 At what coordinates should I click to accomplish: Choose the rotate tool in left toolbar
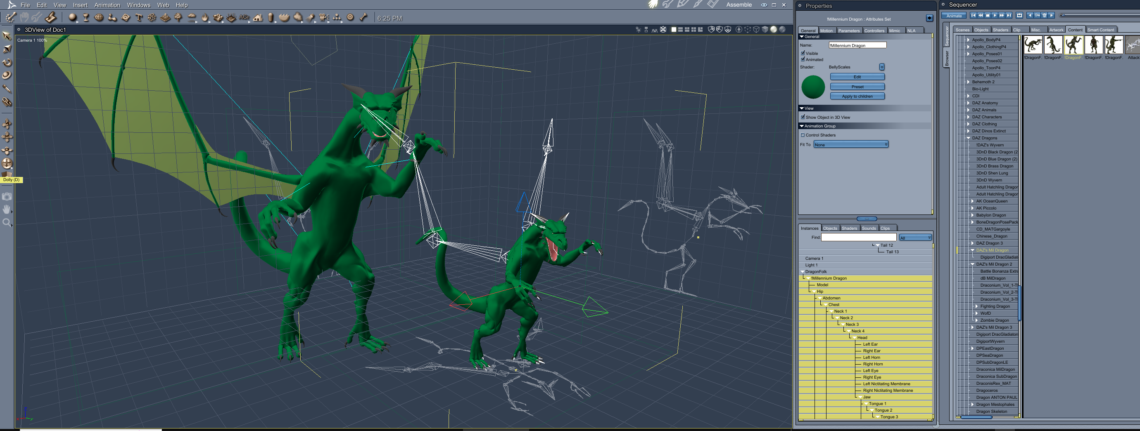[7, 62]
